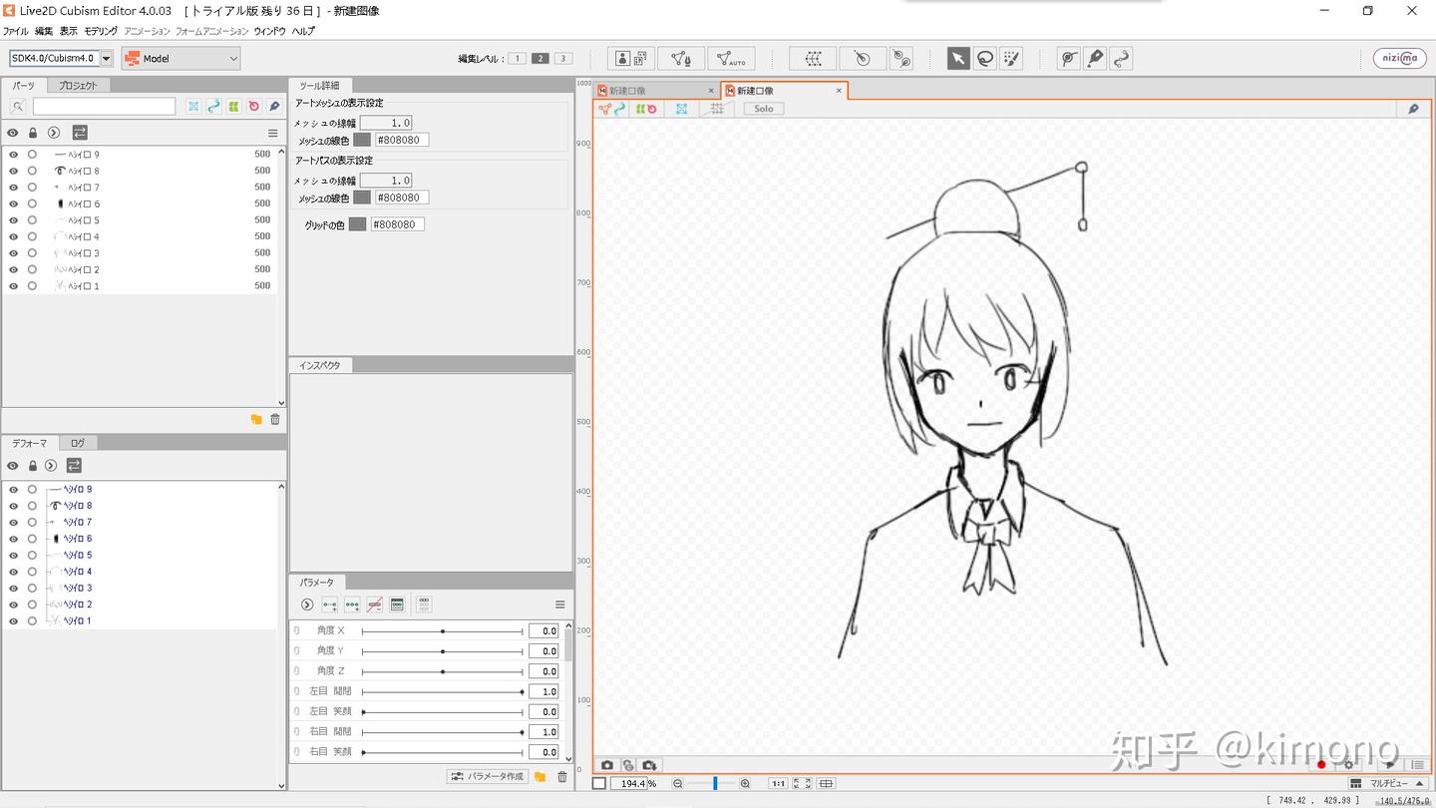Create a warp deformer from toolbar
The width and height of the screenshot is (1436, 808).
pos(813,59)
